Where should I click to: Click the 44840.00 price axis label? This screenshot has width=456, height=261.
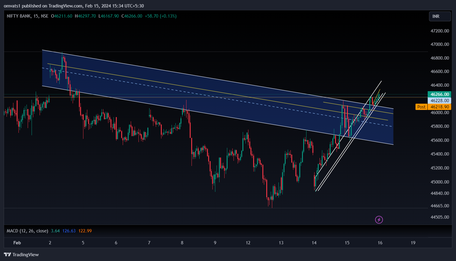point(440,193)
